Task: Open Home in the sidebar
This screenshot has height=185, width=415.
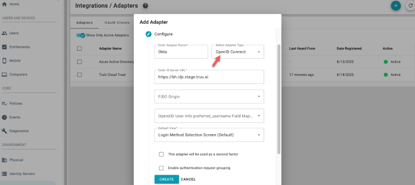Action: (10, 4)
